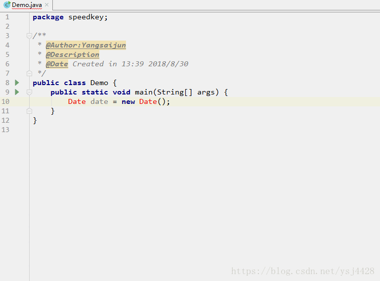This screenshot has height=281, width=380.
Task: Click the 'static' keyword on line 9
Action: tap(95, 92)
